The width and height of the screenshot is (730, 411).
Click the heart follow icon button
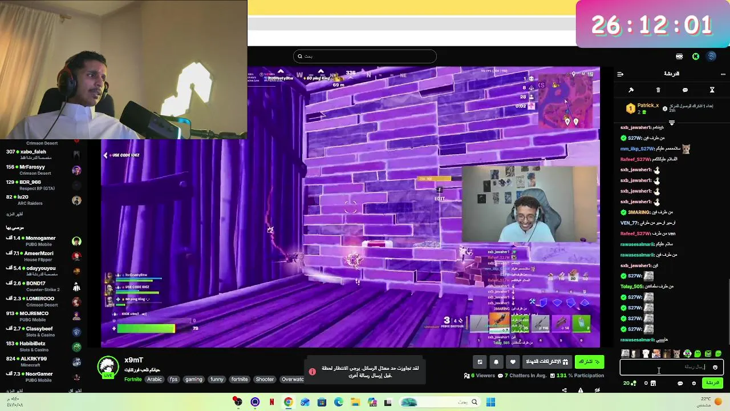(513, 362)
